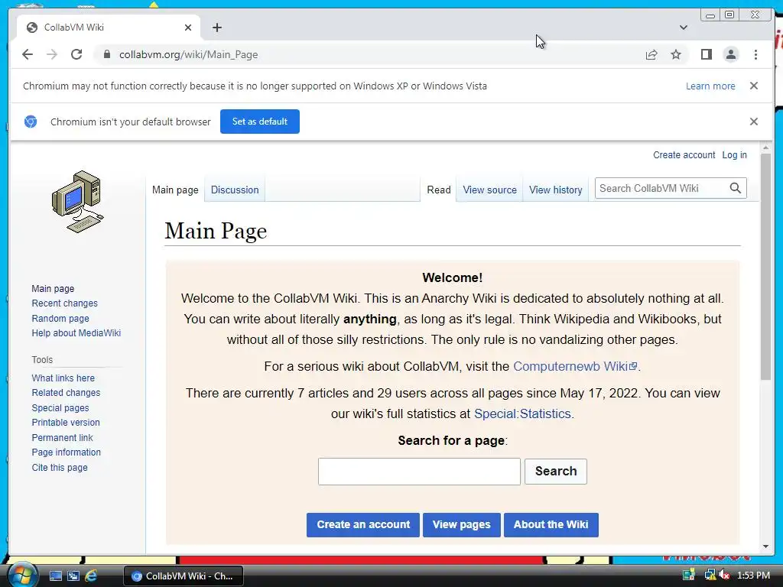Click the browser forward arrow

coord(52,54)
